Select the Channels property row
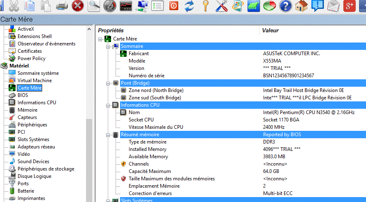 click(139, 164)
